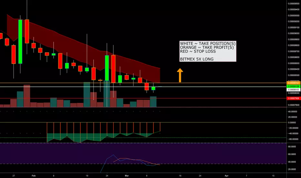Select the tall green candle near January 27
The height and width of the screenshot is (178, 301).
(20, 41)
